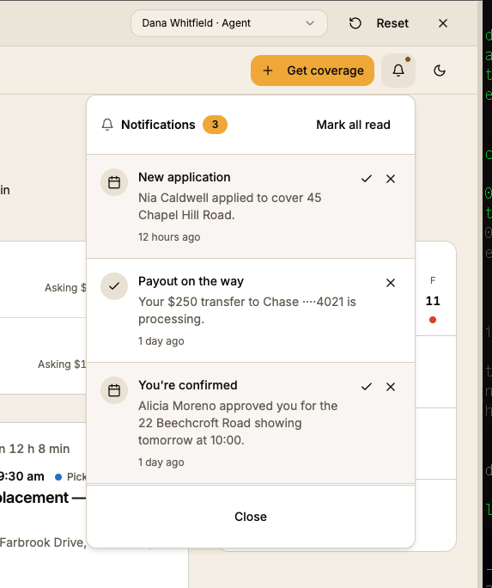Toggle the notifications bell button
This screenshot has height=588, width=492.
398,70
